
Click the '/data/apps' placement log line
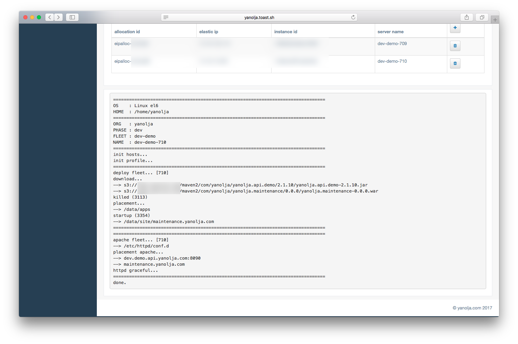[132, 209]
